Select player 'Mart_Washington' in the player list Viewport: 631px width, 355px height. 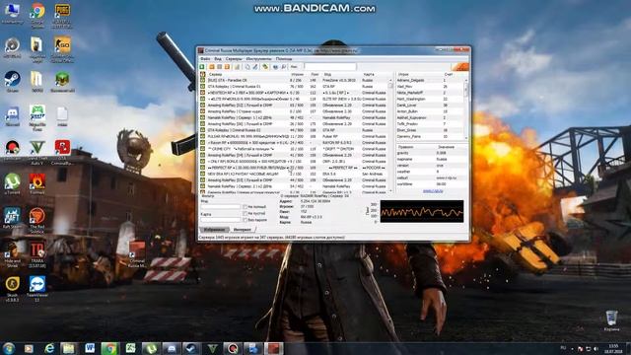tap(430, 99)
